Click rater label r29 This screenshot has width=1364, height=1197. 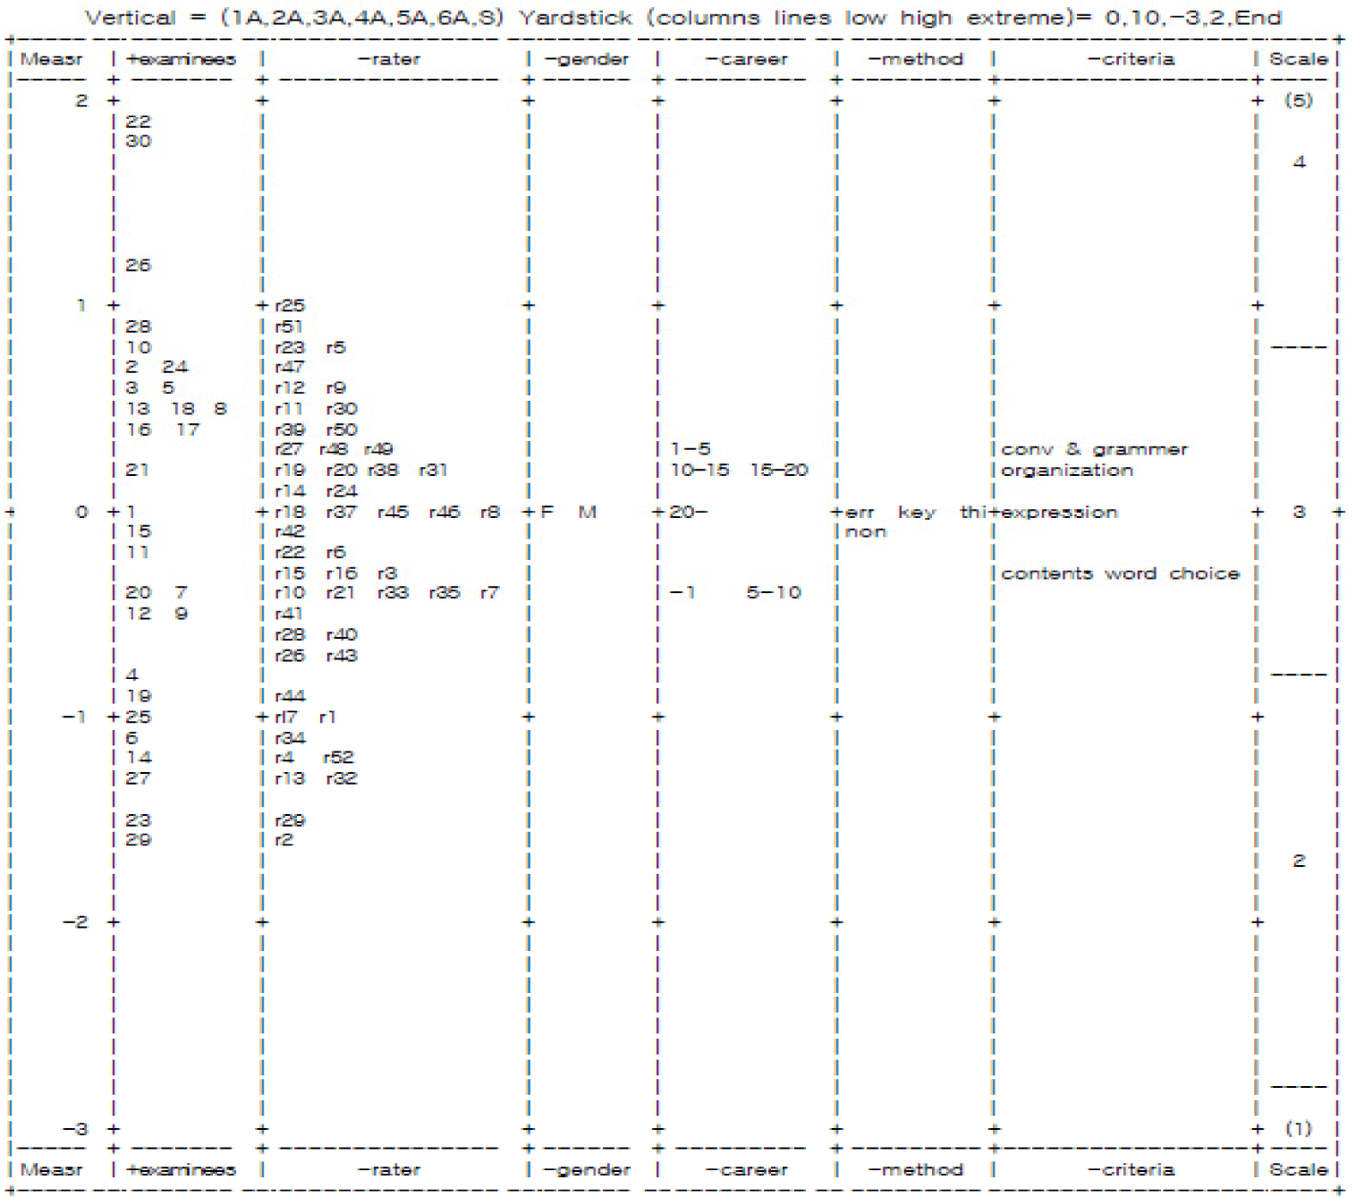[290, 820]
